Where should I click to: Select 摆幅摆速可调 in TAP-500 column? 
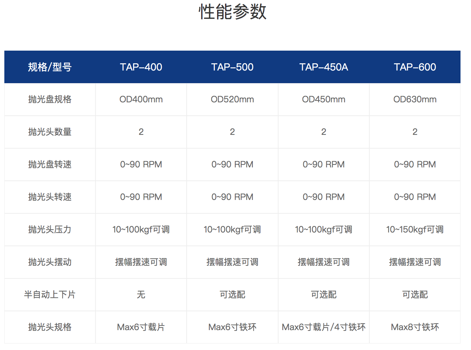tap(232, 262)
